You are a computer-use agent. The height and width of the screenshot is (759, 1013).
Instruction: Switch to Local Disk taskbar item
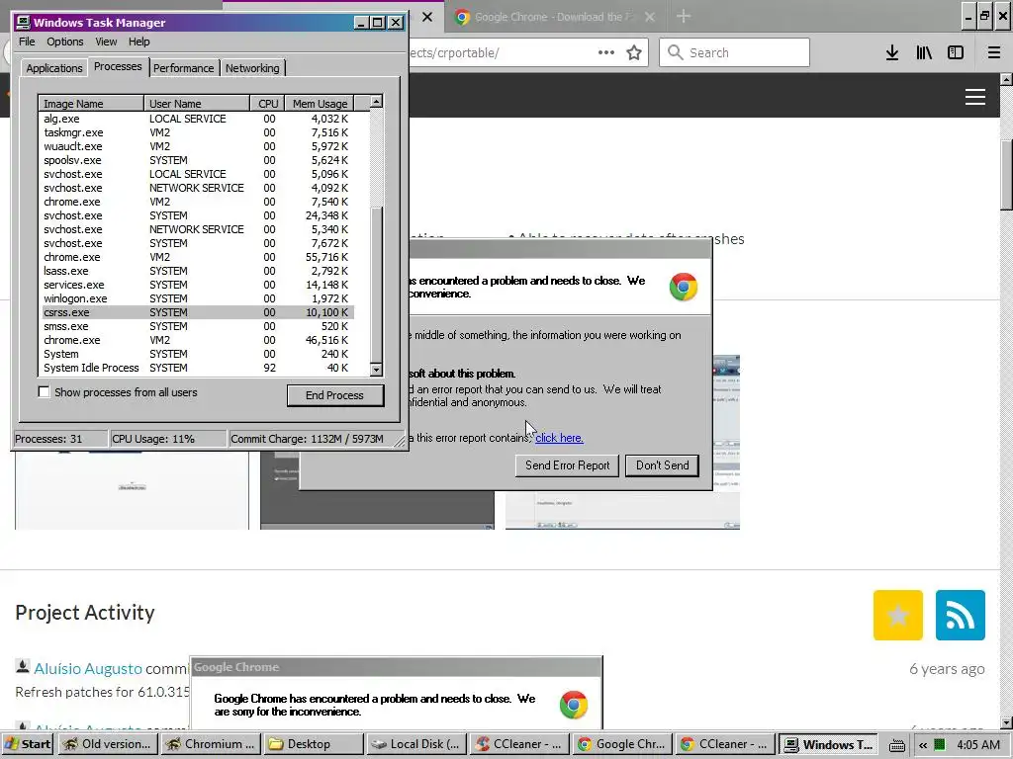pos(416,744)
